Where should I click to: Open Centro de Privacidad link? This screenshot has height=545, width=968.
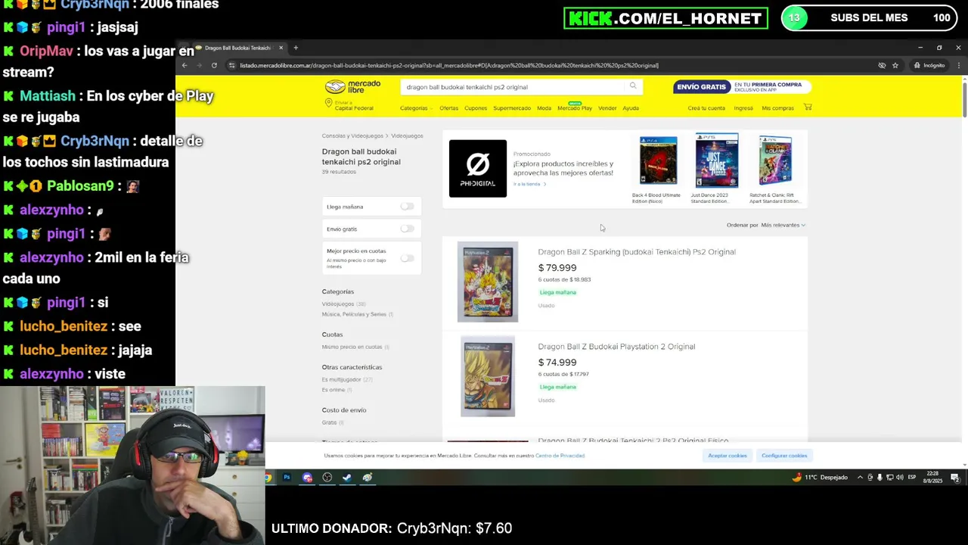[x=560, y=456]
